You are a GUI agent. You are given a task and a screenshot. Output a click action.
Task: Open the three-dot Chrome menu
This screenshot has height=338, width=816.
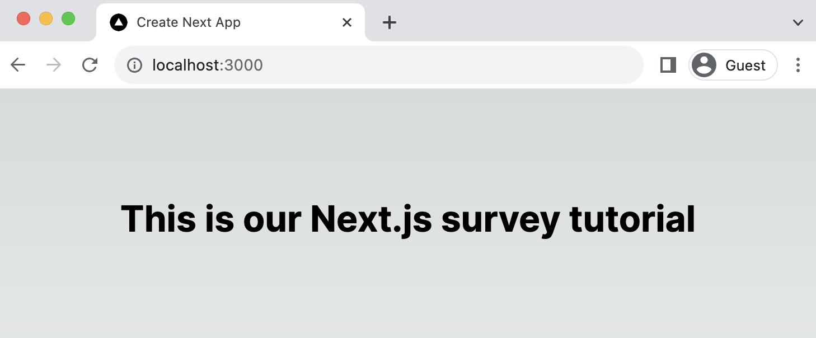tap(798, 65)
